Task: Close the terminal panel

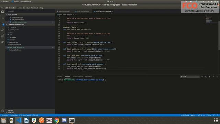Action: [217, 77]
